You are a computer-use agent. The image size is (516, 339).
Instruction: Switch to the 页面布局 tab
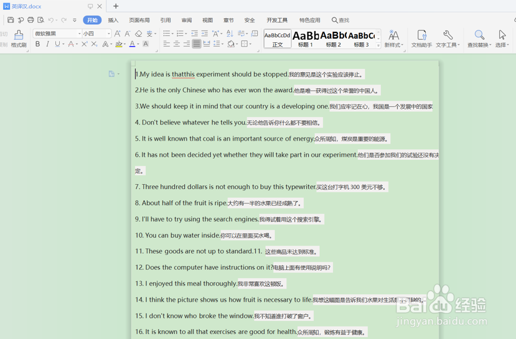(x=139, y=21)
